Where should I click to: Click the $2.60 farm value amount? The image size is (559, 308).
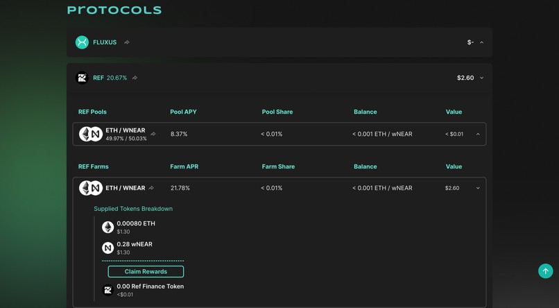pyautogui.click(x=452, y=188)
